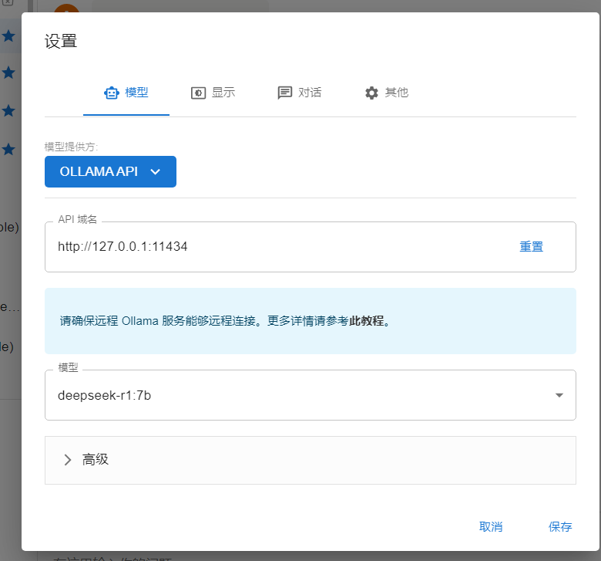Switch to the 对话 tab
The image size is (601, 561).
pos(300,93)
